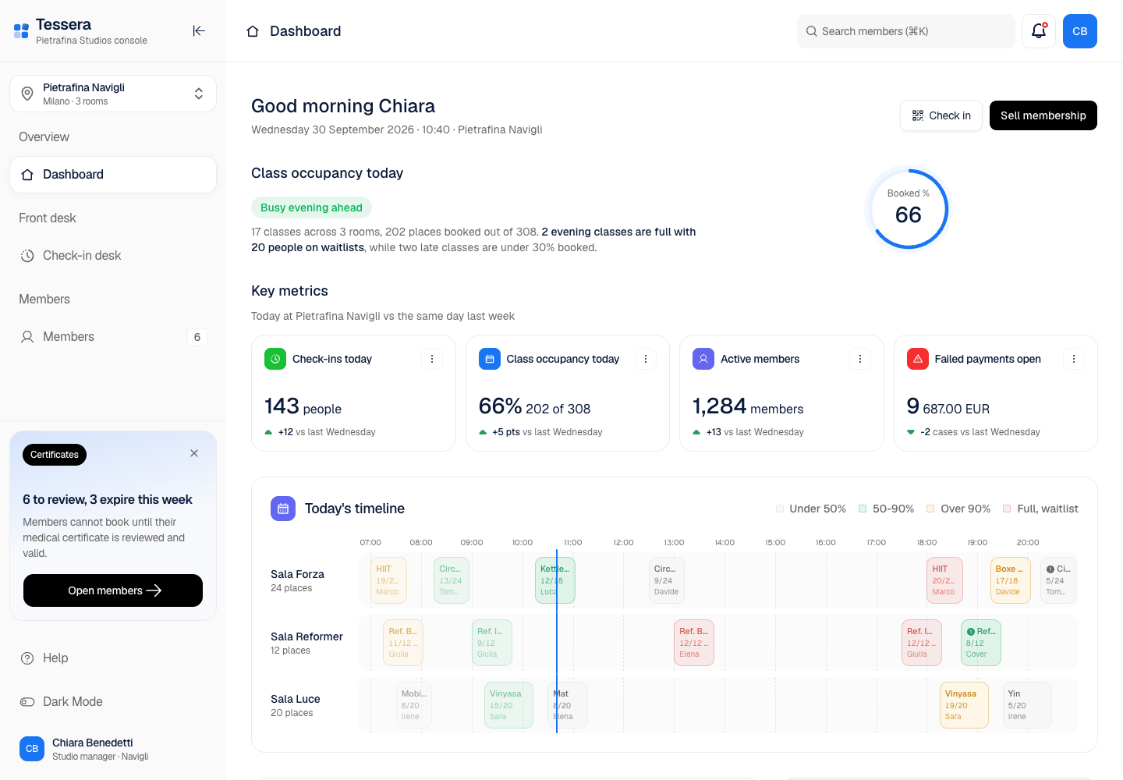Click the Check in button
This screenshot has height=780, width=1123.
pos(941,115)
